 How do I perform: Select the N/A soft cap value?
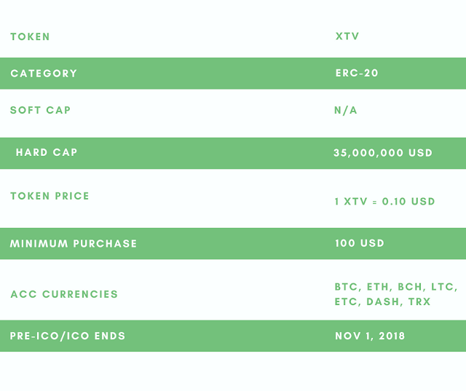coord(346,110)
